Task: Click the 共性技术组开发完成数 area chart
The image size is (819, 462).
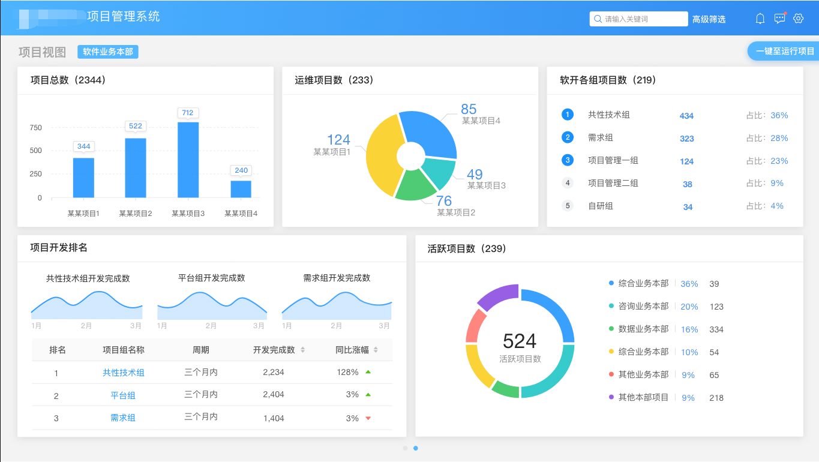Action: coord(86,305)
